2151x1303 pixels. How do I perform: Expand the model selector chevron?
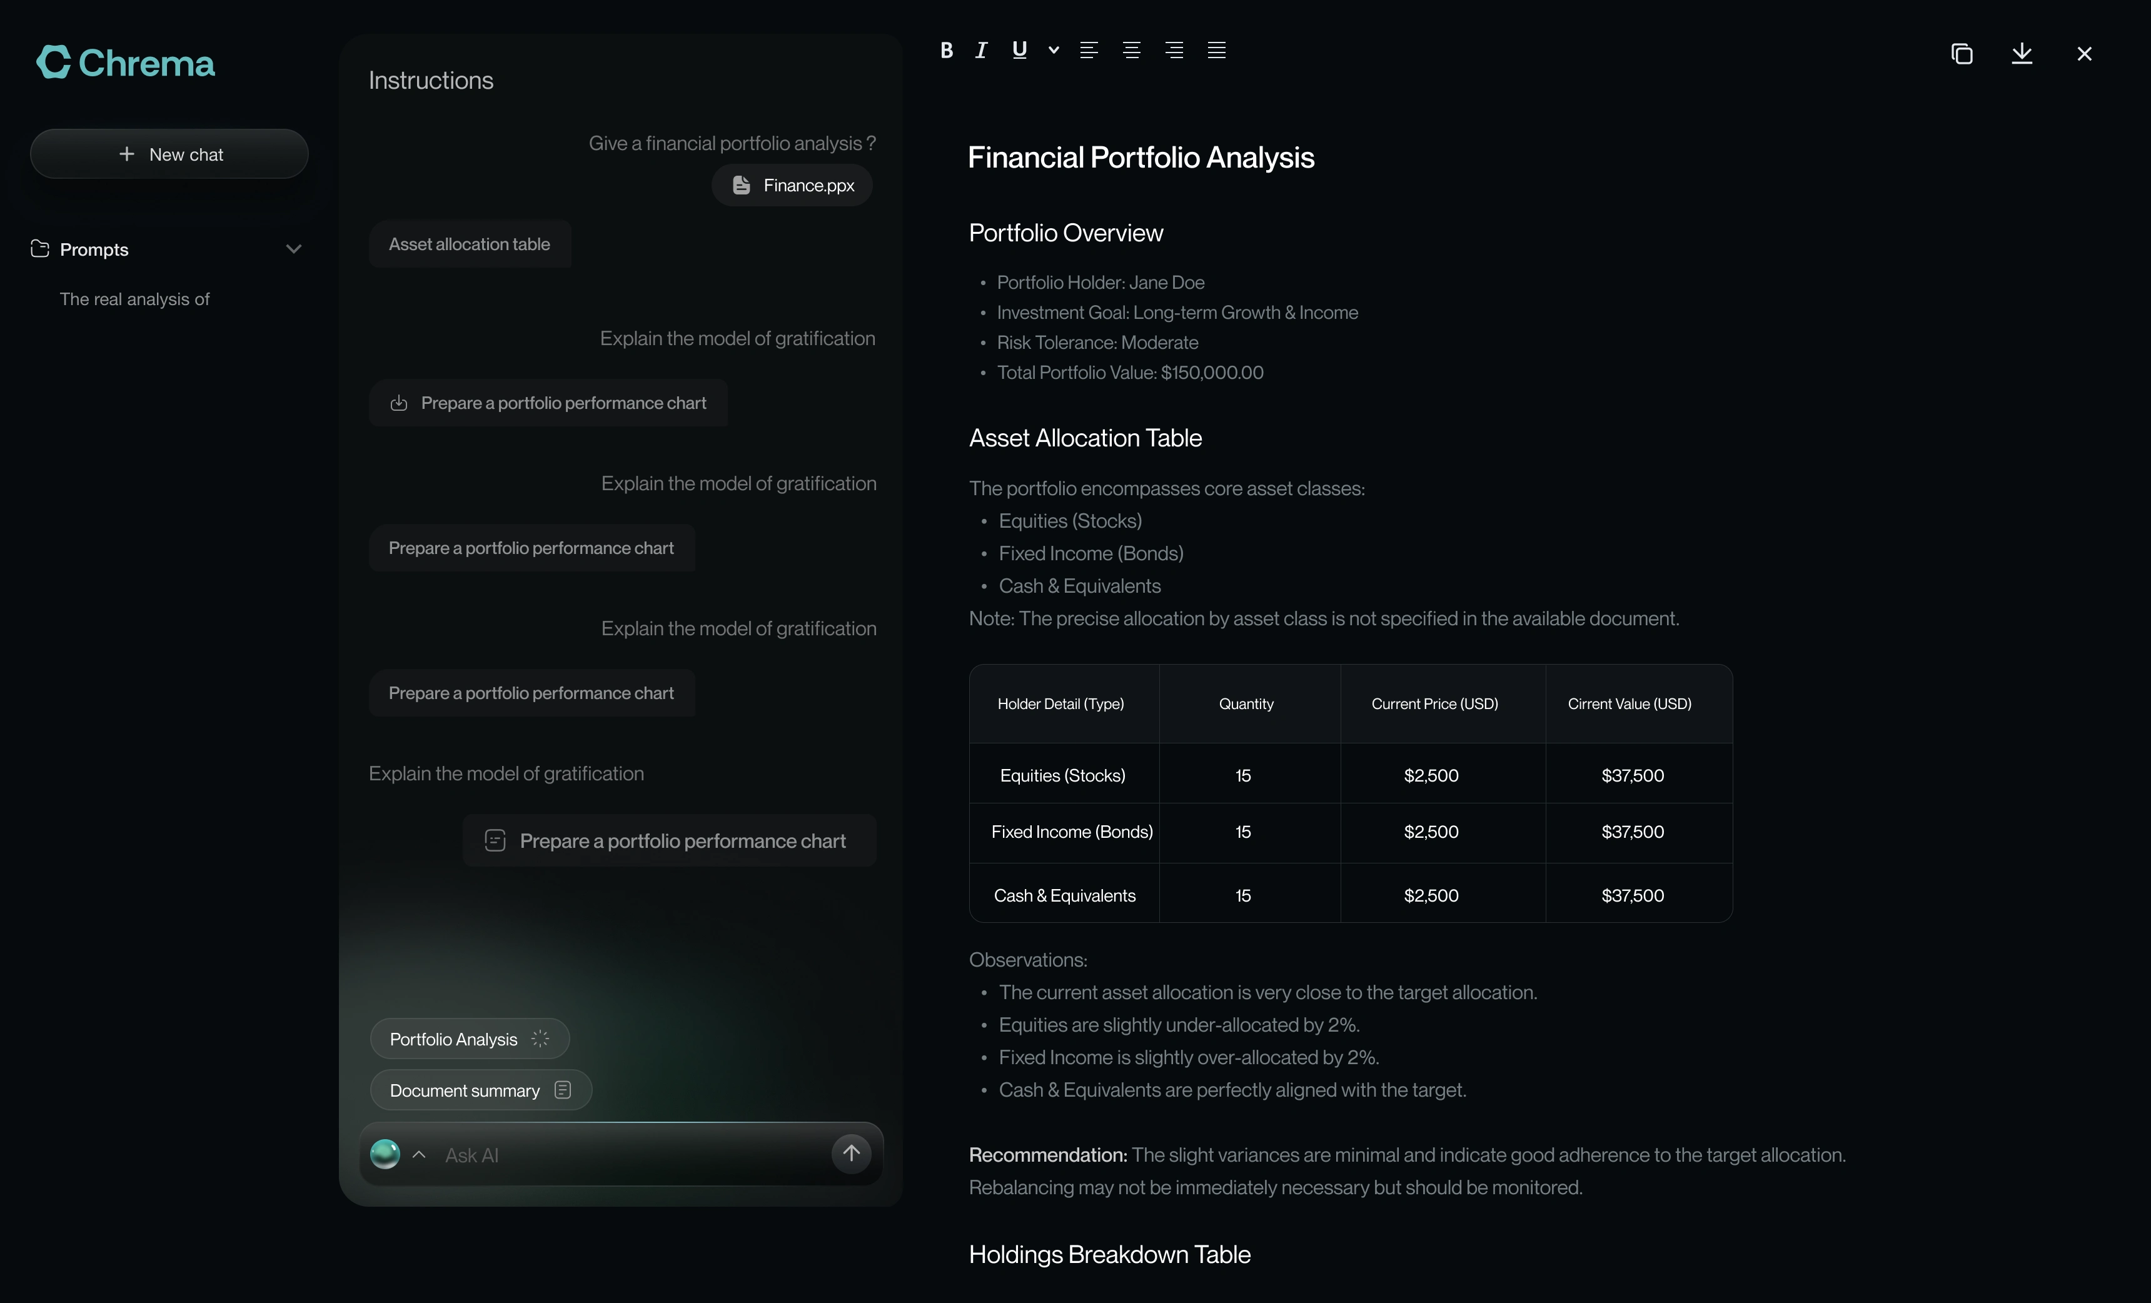(419, 1155)
